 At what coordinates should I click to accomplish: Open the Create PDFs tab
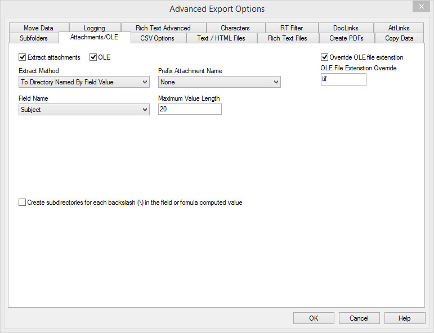click(347, 38)
